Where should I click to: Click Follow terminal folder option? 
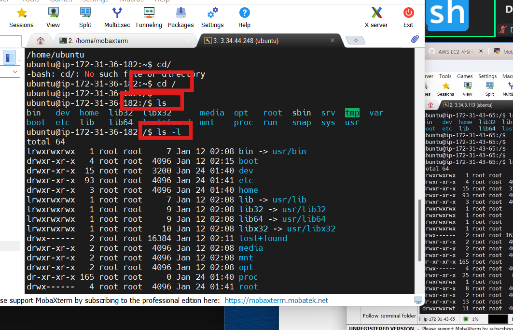coord(389,316)
